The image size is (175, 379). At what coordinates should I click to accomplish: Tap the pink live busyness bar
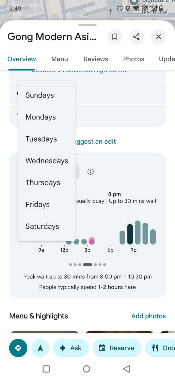(92, 241)
